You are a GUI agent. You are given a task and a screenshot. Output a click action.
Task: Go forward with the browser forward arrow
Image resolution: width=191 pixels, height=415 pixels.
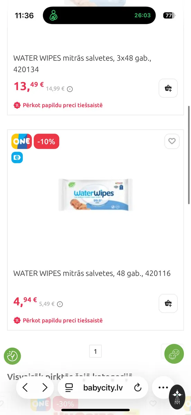click(45, 387)
